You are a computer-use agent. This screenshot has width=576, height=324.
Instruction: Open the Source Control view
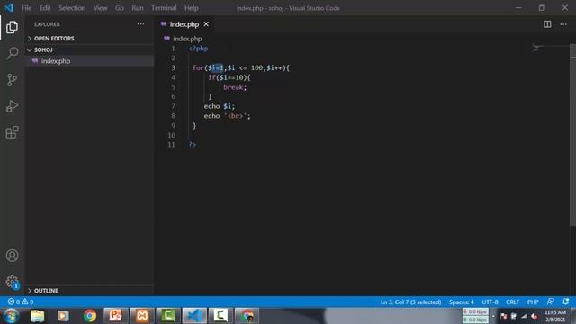[12, 80]
